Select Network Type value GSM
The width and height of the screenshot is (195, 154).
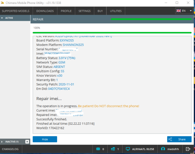click(62, 62)
